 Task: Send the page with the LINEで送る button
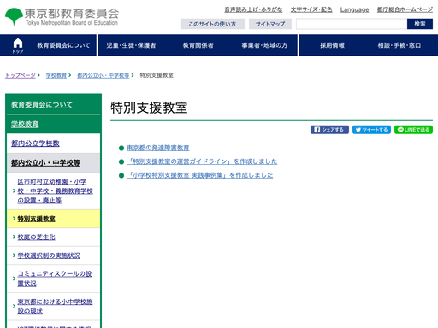[x=413, y=130]
